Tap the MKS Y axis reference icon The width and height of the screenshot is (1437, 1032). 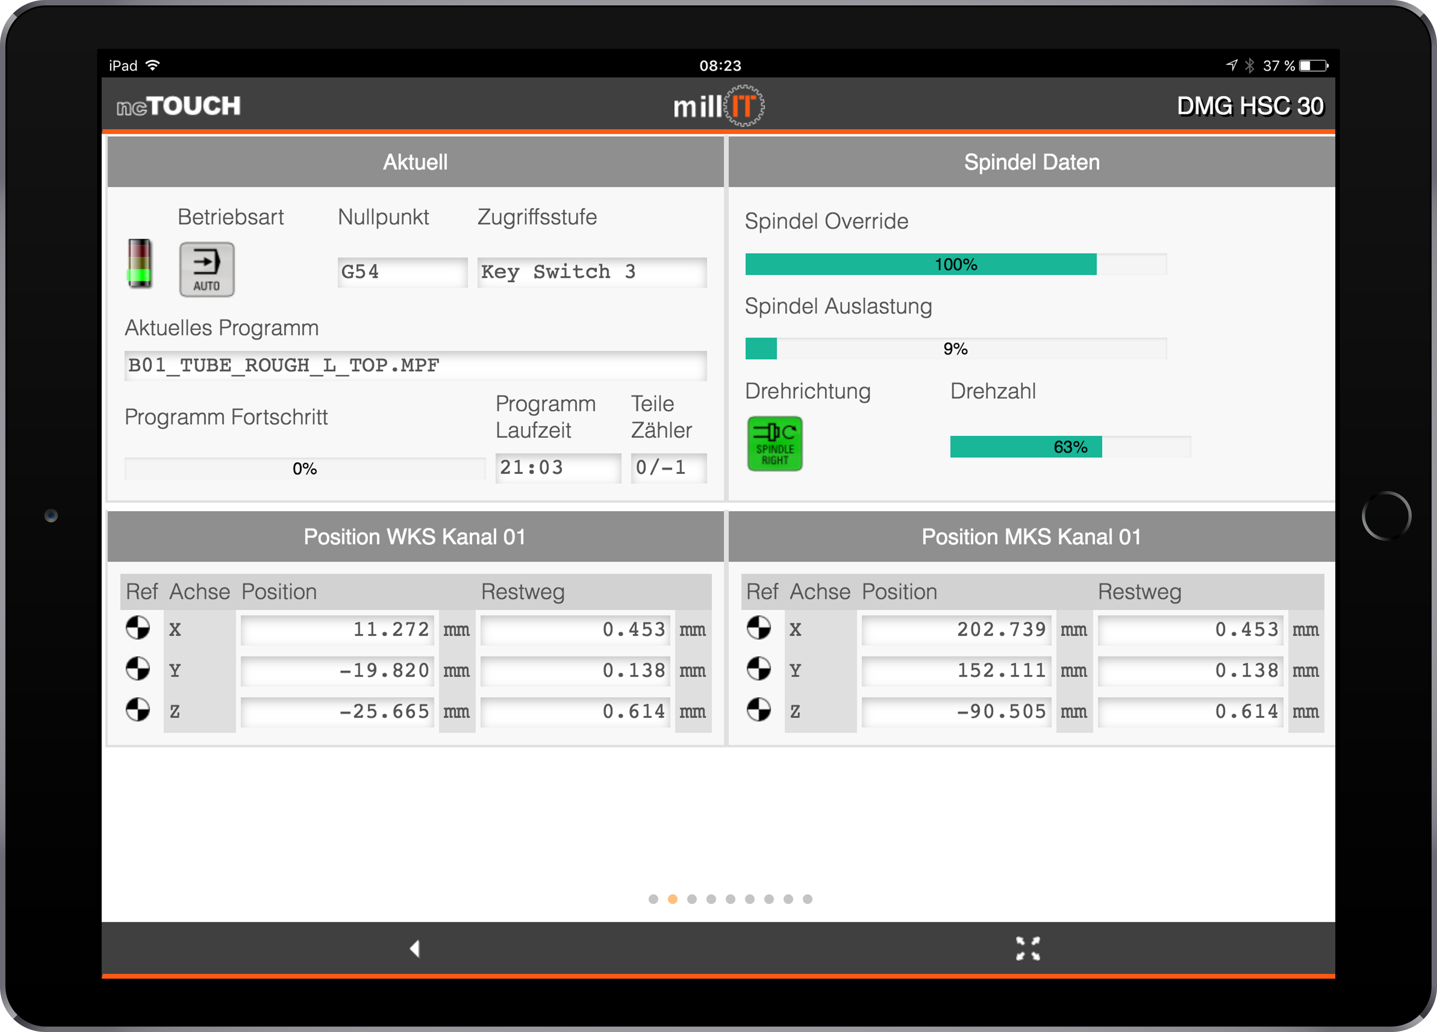758,668
